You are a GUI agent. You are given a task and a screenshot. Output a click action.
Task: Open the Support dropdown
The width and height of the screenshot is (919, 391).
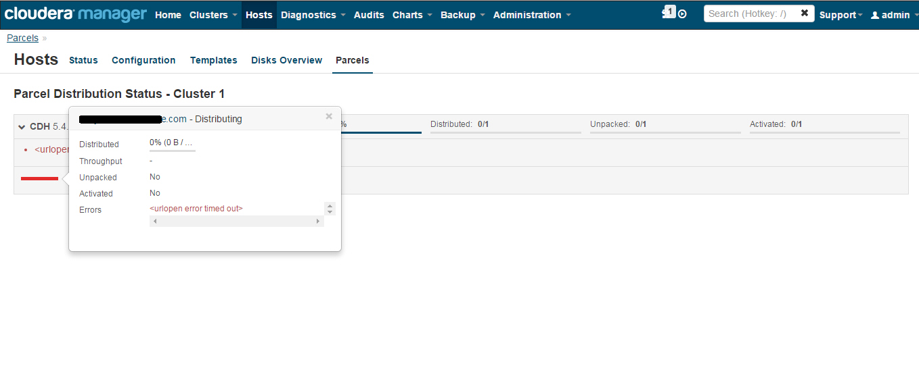(840, 14)
